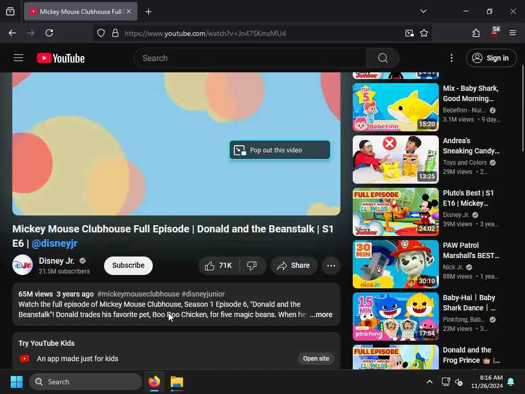Click the YouTube Kids red play icon
Image resolution: width=525 pixels, height=394 pixels.
[x=25, y=359]
